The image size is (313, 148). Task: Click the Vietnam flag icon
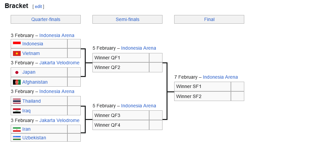click(17, 53)
